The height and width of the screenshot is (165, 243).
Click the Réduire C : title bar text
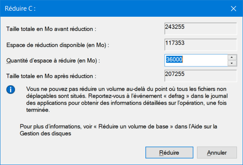coord(20,9)
